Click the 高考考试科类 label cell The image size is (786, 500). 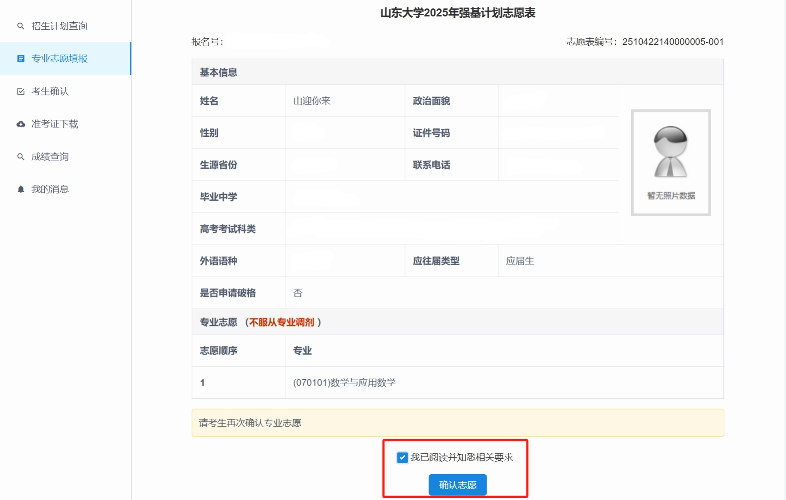(239, 229)
